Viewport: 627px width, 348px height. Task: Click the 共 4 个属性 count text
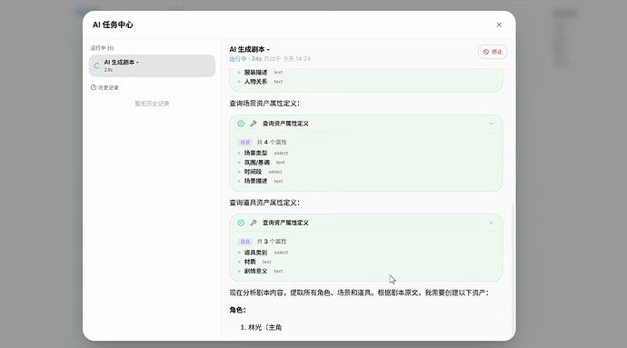[x=272, y=143]
